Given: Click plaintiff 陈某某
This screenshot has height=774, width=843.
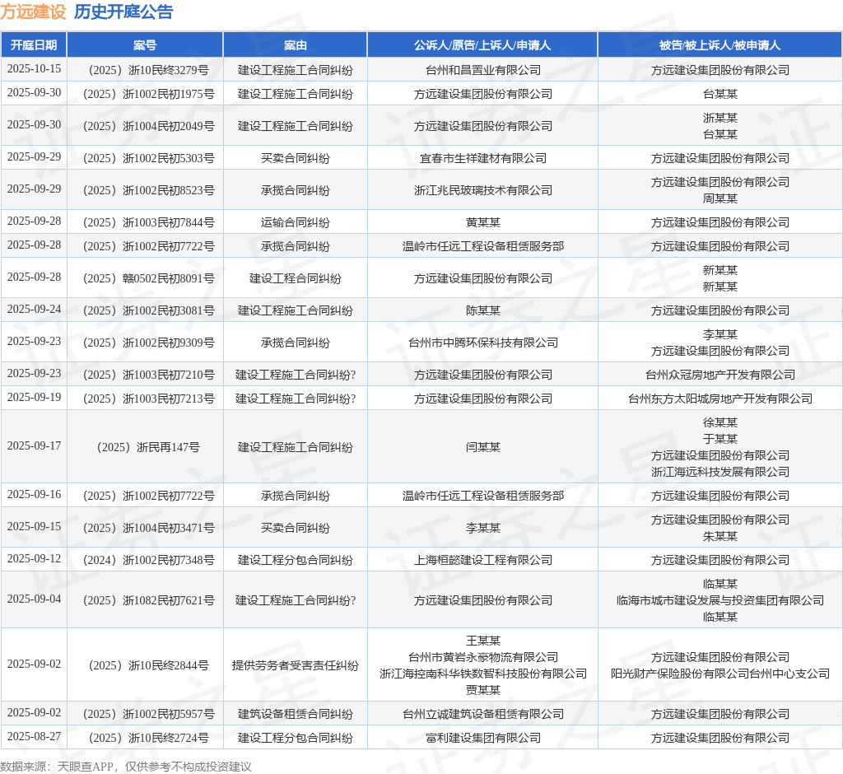Looking at the screenshot, I should (482, 311).
